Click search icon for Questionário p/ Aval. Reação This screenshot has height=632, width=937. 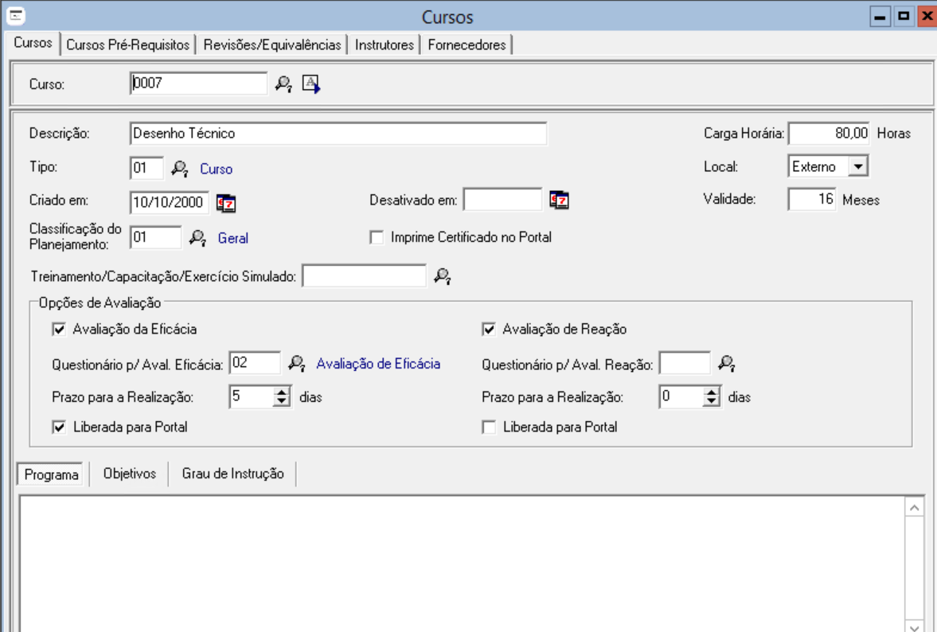(x=726, y=364)
